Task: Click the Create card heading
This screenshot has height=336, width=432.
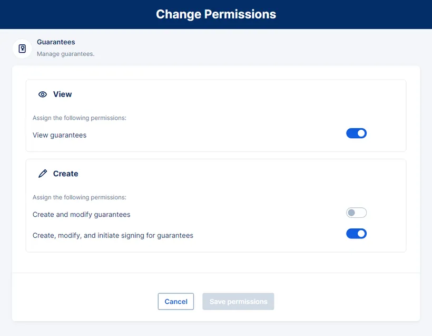Action: pyautogui.click(x=65, y=174)
